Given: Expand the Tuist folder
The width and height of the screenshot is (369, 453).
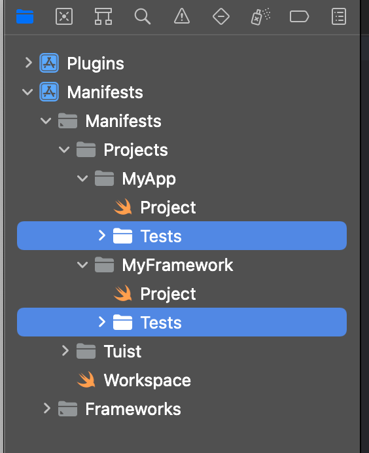Looking at the screenshot, I should (x=65, y=351).
